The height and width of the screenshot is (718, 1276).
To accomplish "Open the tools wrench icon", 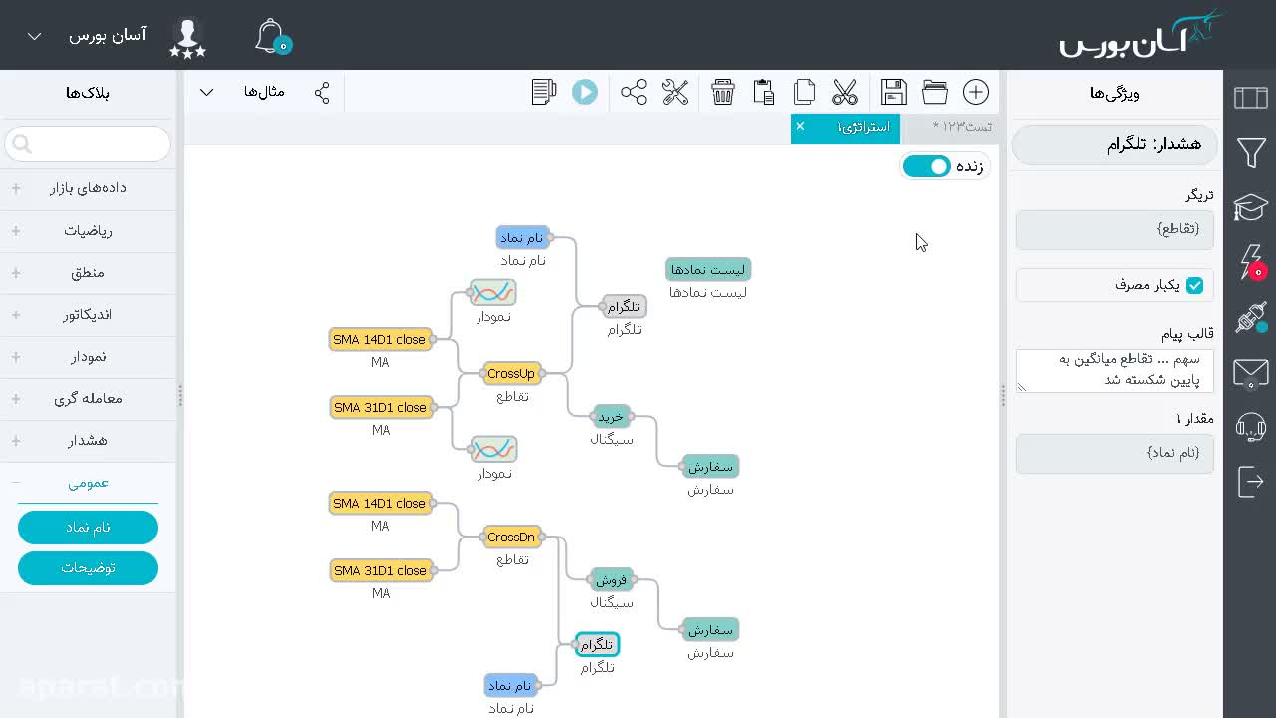I will [x=675, y=92].
